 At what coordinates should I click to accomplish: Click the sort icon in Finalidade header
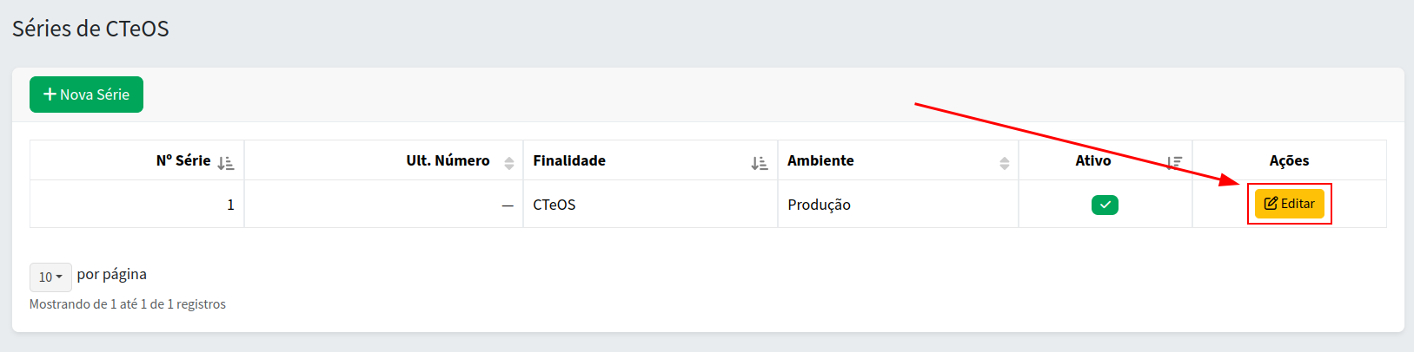(760, 162)
